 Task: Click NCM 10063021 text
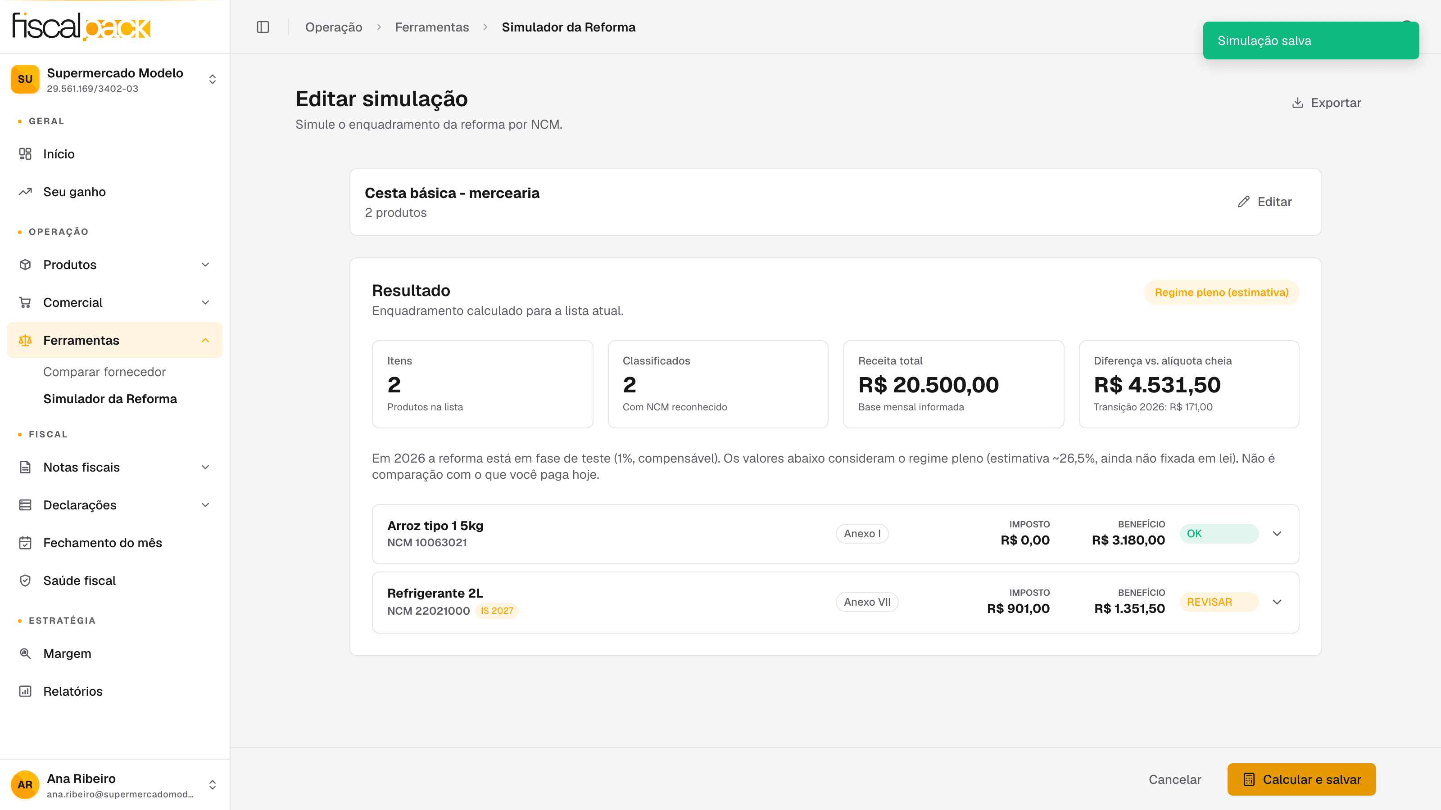tap(427, 542)
